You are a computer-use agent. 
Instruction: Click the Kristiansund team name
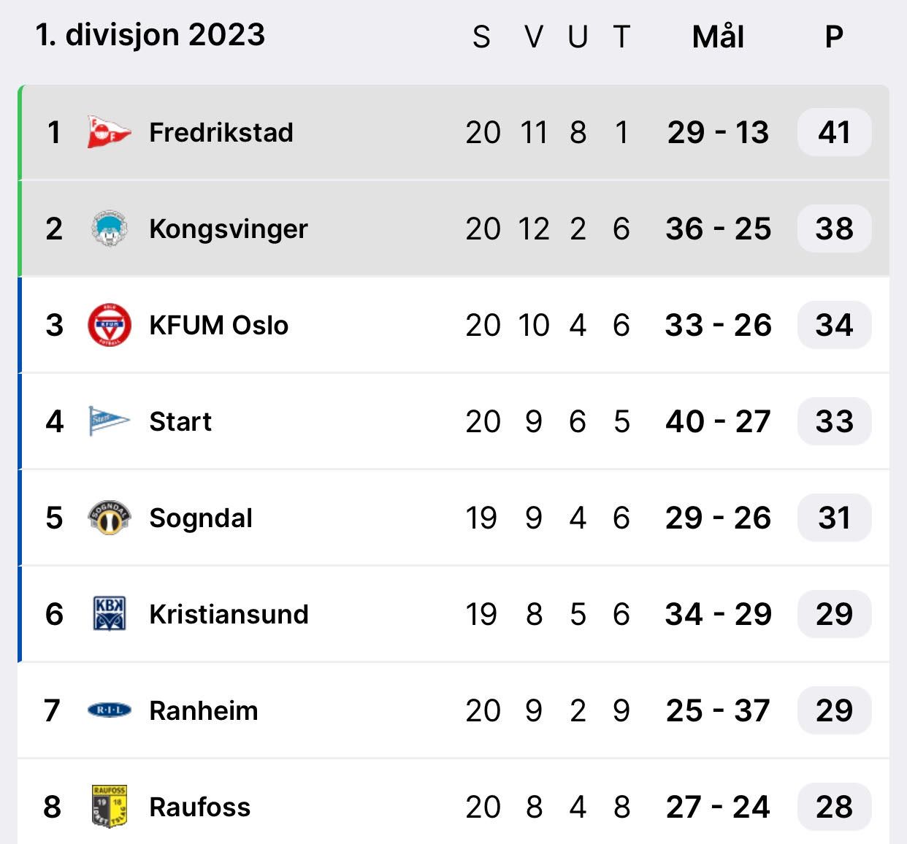click(x=229, y=614)
